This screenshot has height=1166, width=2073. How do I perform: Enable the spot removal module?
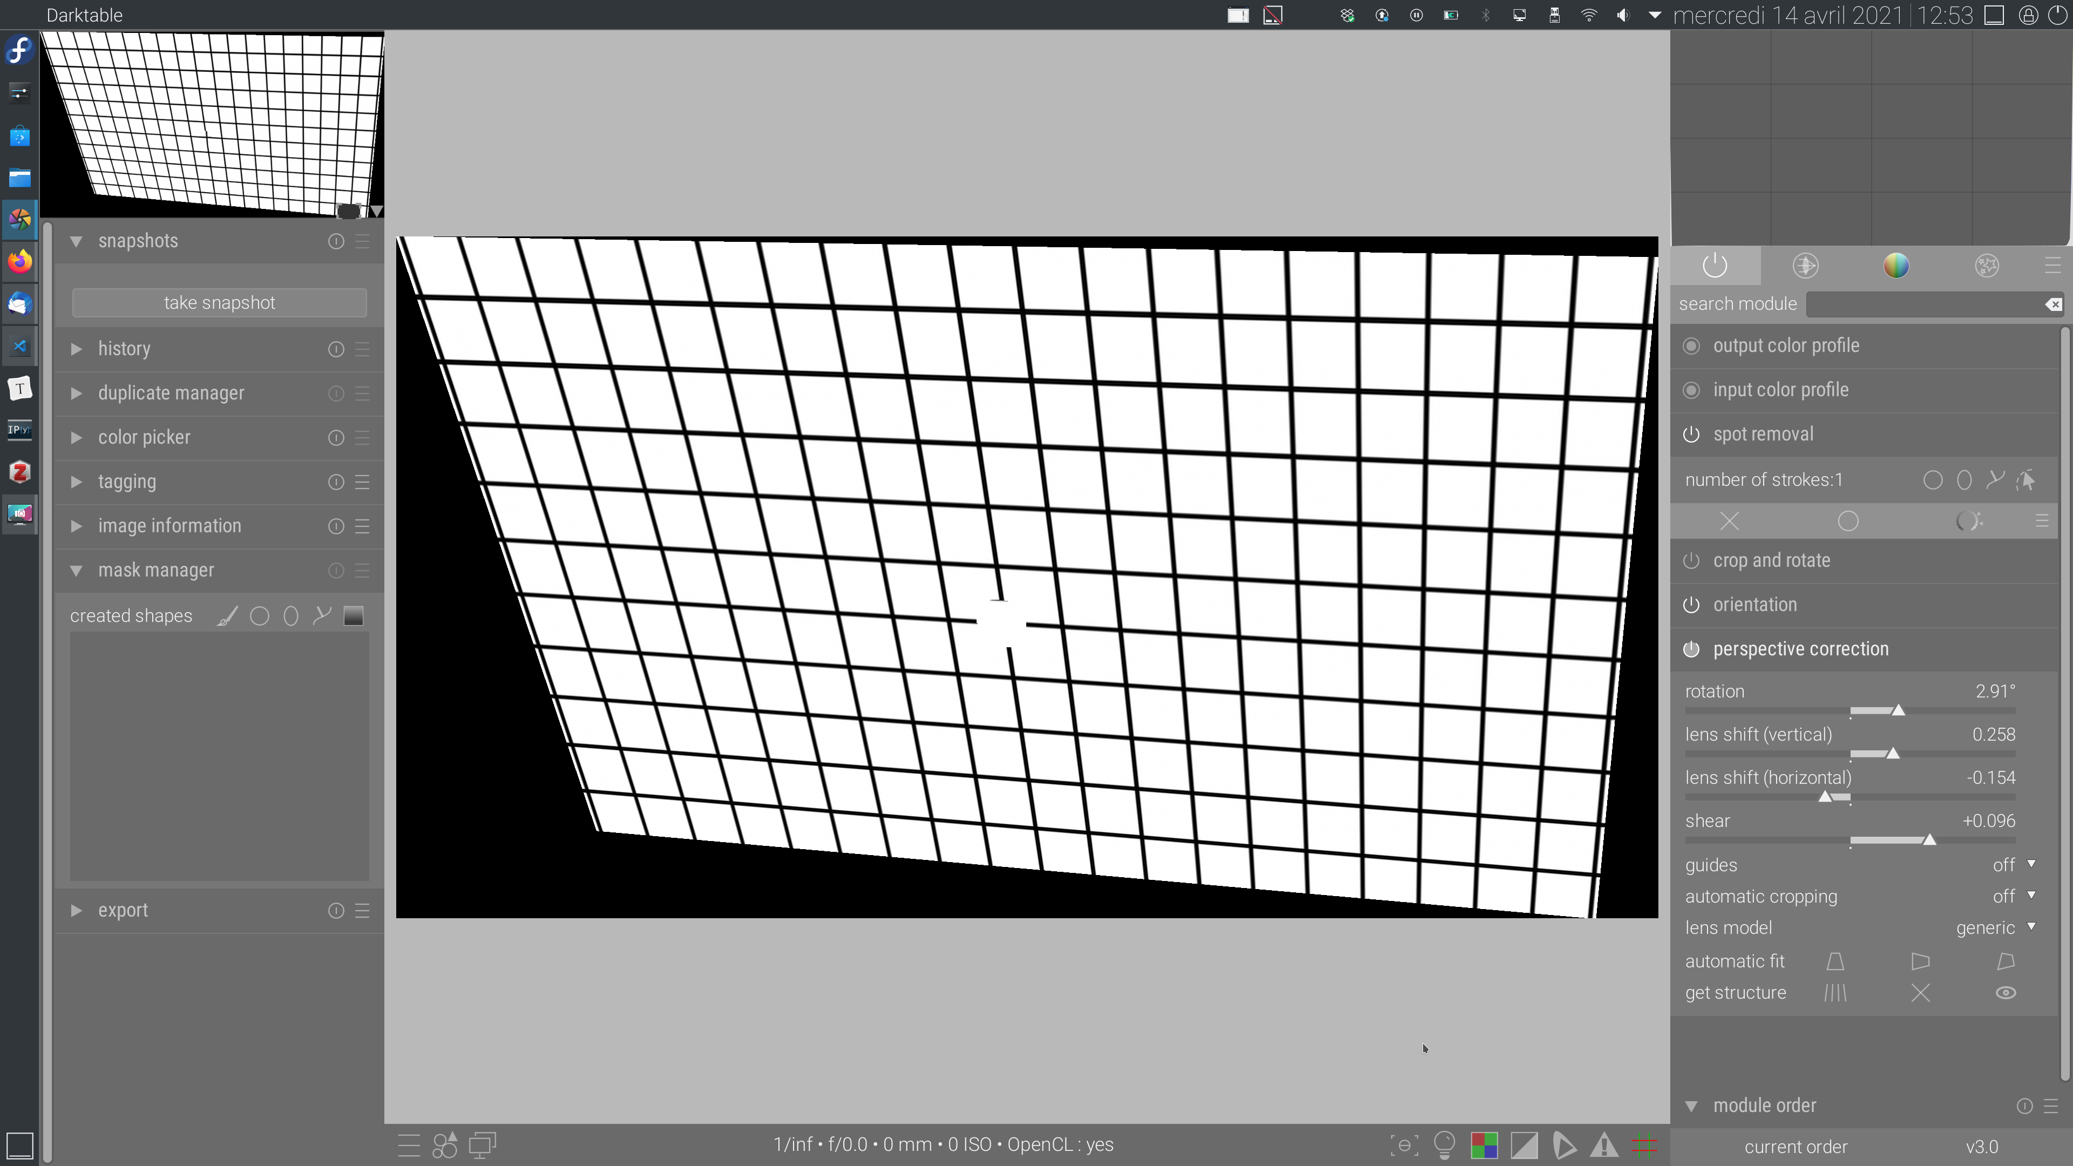(1692, 433)
